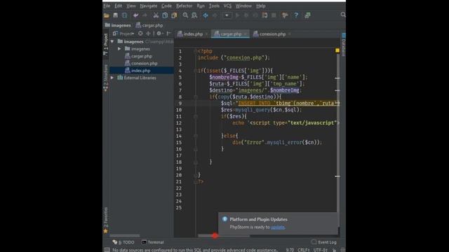Click the green Run button
This screenshot has width=449, height=252.
coord(237,15)
